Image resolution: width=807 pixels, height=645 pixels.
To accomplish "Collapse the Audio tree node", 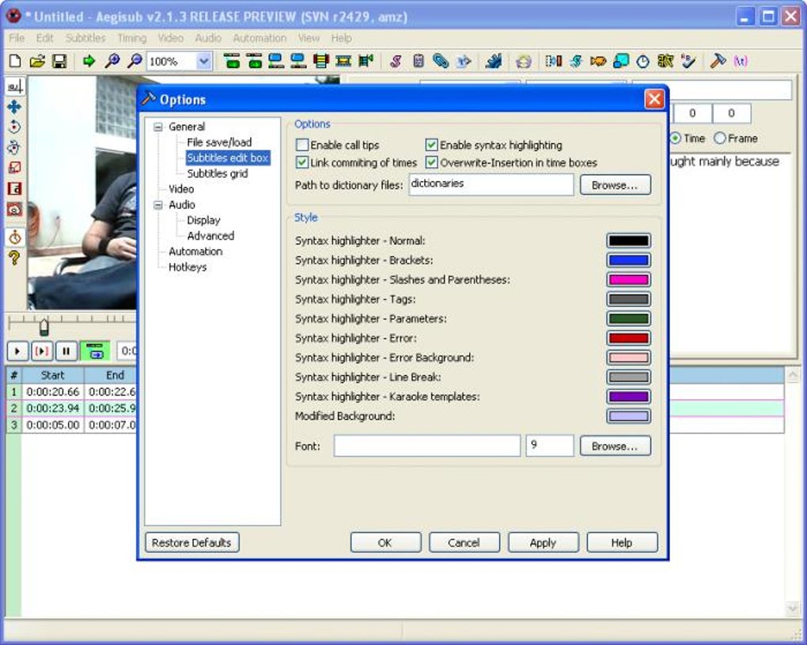I will [x=158, y=205].
